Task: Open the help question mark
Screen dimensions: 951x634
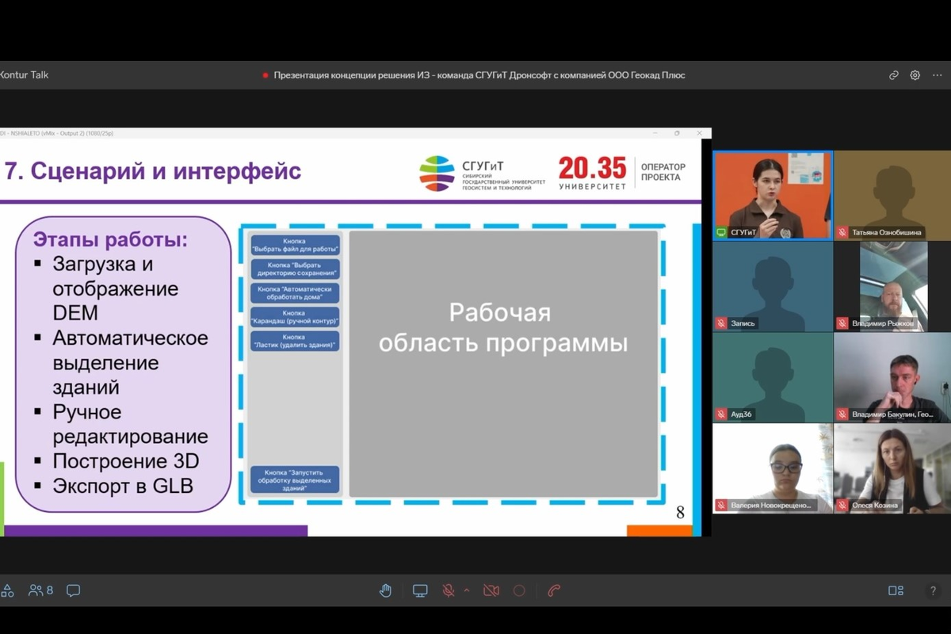Action: (x=933, y=590)
